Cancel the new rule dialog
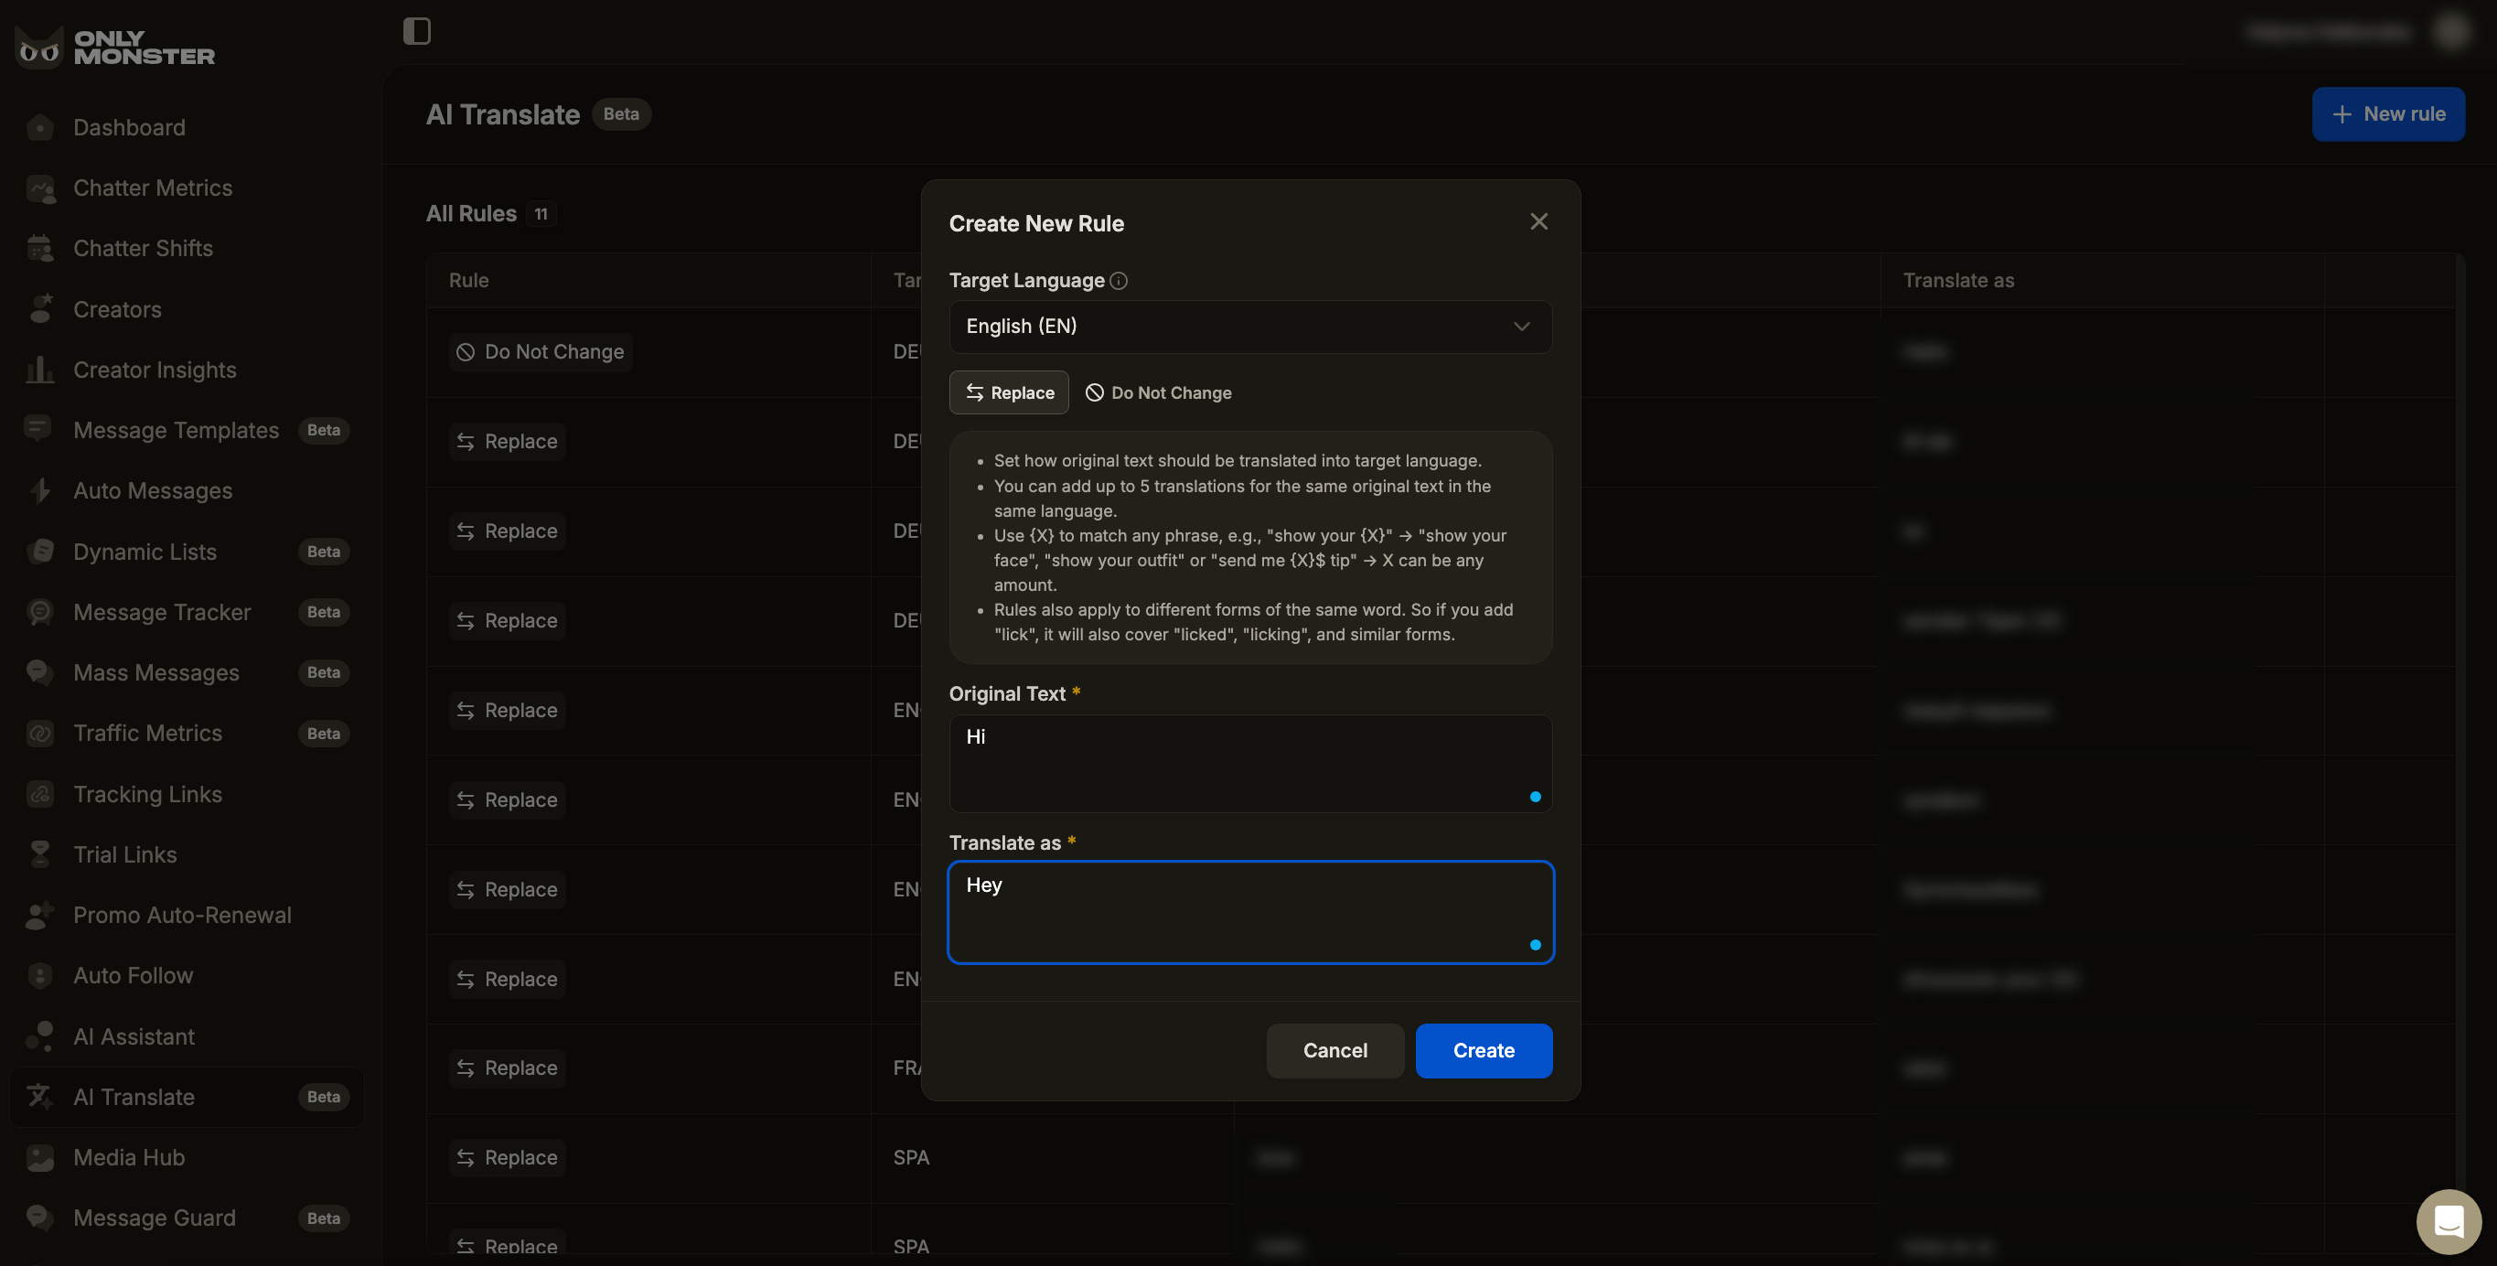Viewport: 2497px width, 1266px height. 1334,1051
